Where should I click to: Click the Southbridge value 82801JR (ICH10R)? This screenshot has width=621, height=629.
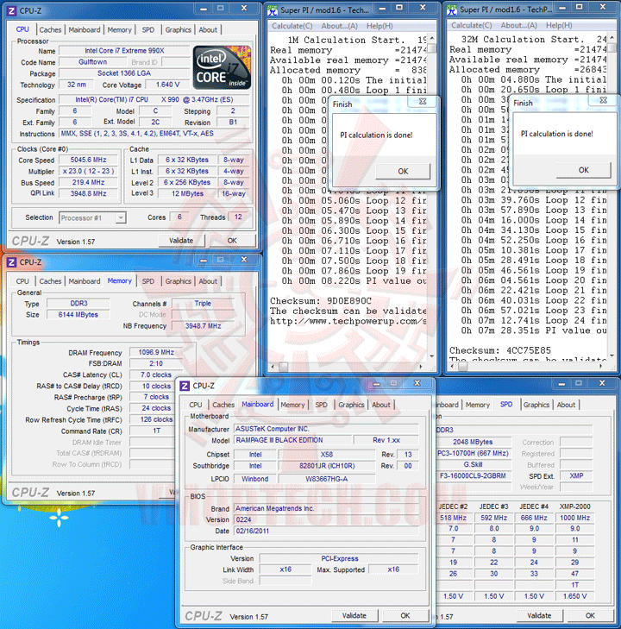tap(327, 466)
